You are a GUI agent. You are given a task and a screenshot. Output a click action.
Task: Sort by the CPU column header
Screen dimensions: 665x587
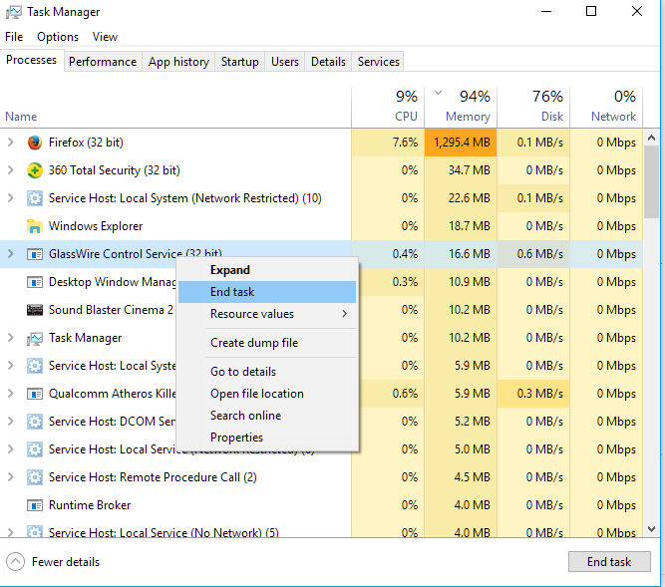click(x=388, y=107)
